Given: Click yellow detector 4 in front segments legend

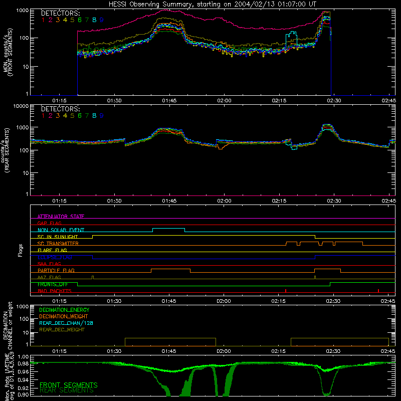Looking at the screenshot, I should point(65,20).
